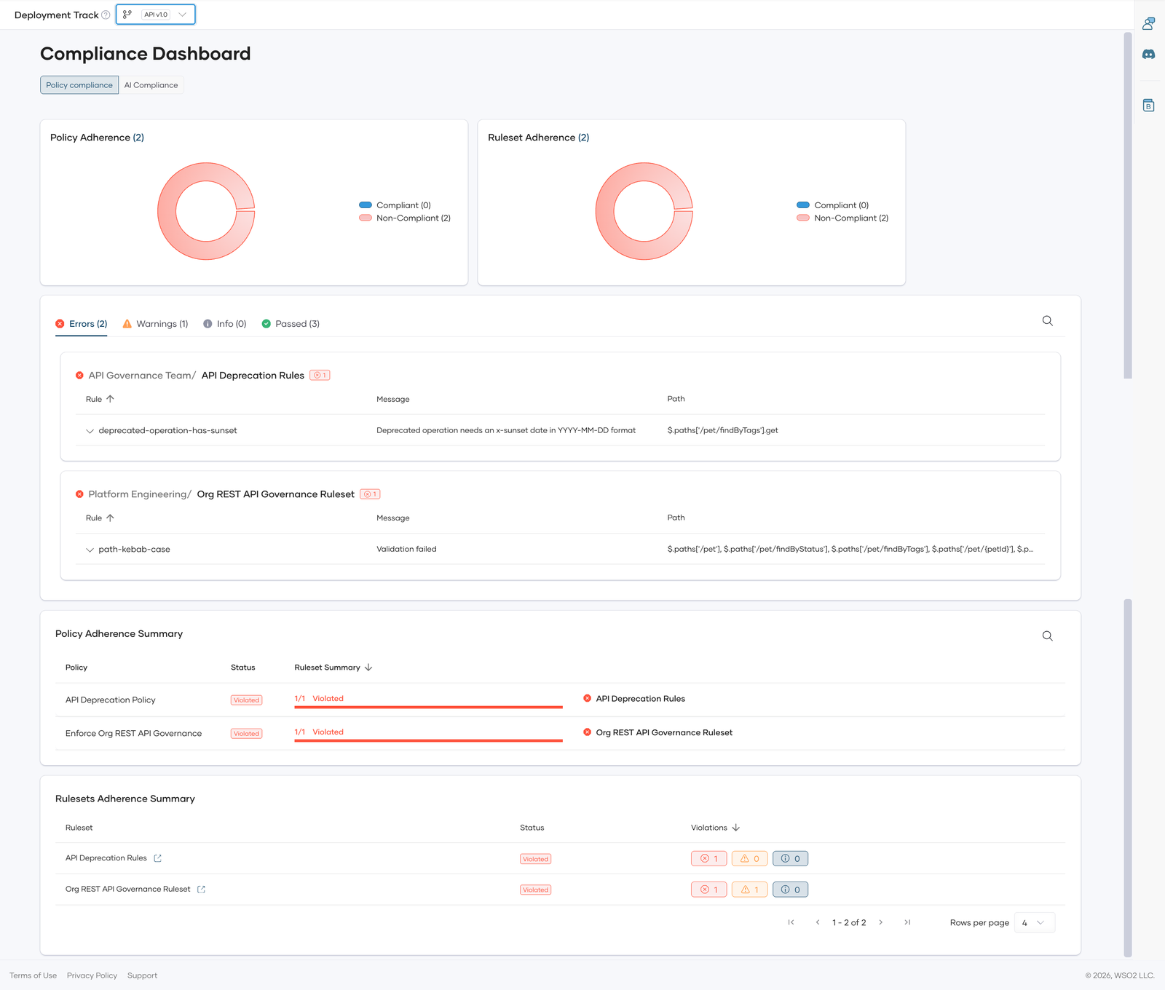Open the Rows per page dropdown
Viewport: 1165px width, 990px height.
(x=1034, y=923)
